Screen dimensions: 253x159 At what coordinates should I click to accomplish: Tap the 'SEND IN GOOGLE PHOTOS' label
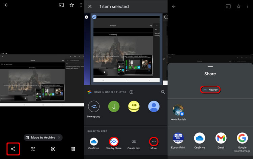click(110, 92)
